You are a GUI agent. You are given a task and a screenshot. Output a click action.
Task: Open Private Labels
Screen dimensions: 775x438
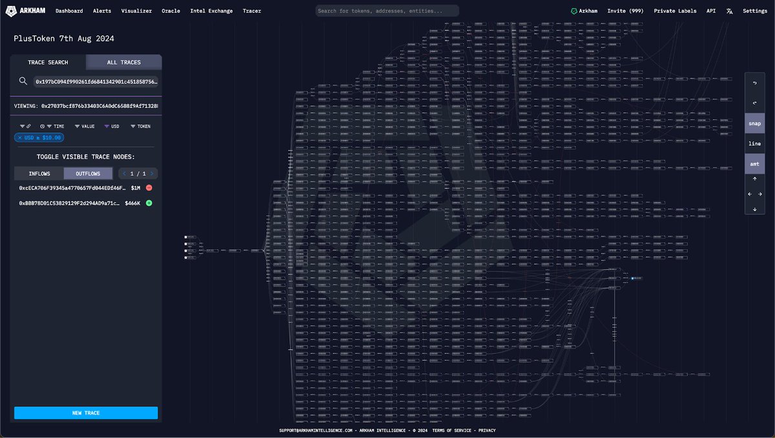676,11
